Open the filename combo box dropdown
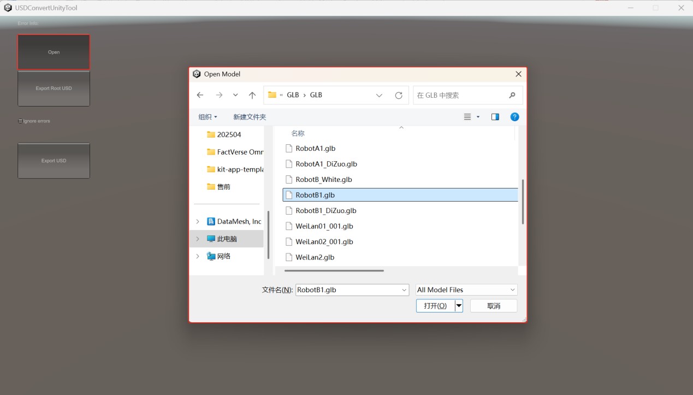 tap(404, 290)
